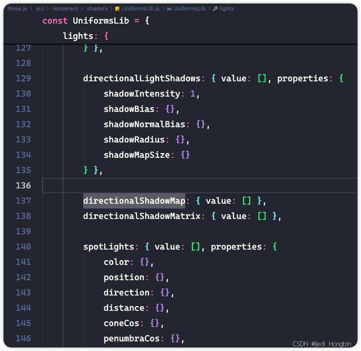
Task: Click the wrench icon beside lights breadcrumb
Action: pos(215,9)
